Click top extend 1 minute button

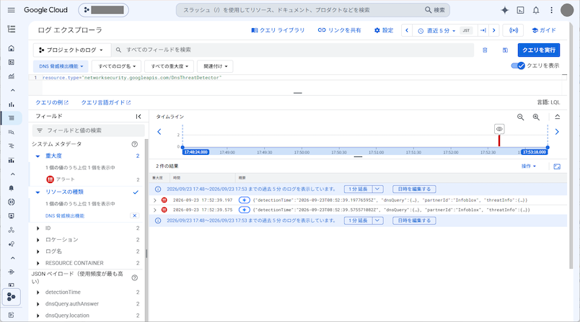click(x=358, y=189)
